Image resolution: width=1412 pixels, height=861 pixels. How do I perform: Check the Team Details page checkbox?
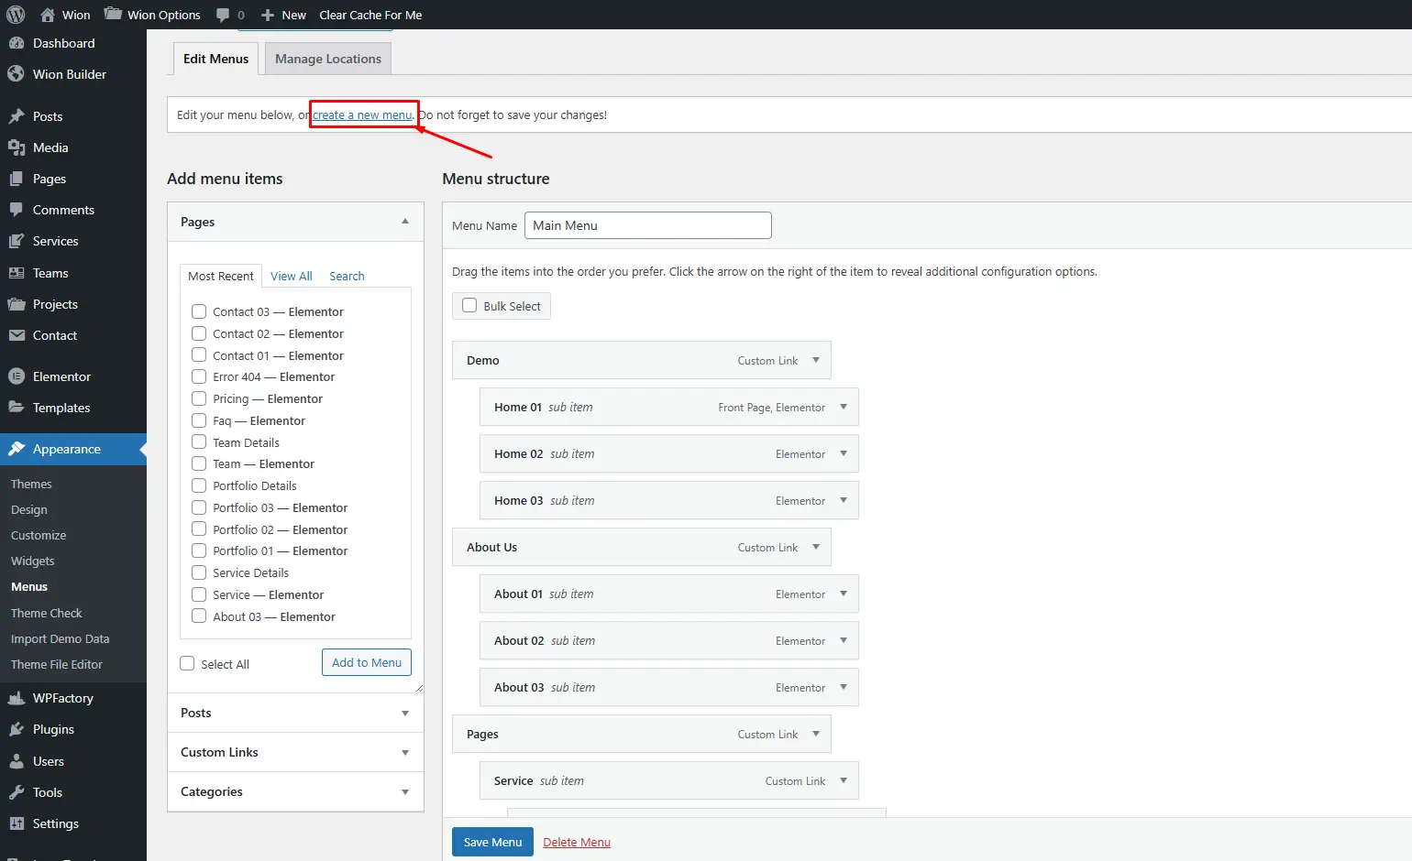(x=199, y=442)
